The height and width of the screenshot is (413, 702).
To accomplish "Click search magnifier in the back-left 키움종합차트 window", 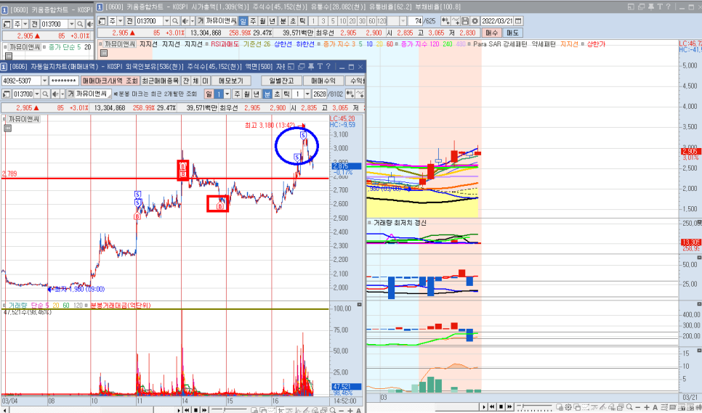I will point(80,24).
